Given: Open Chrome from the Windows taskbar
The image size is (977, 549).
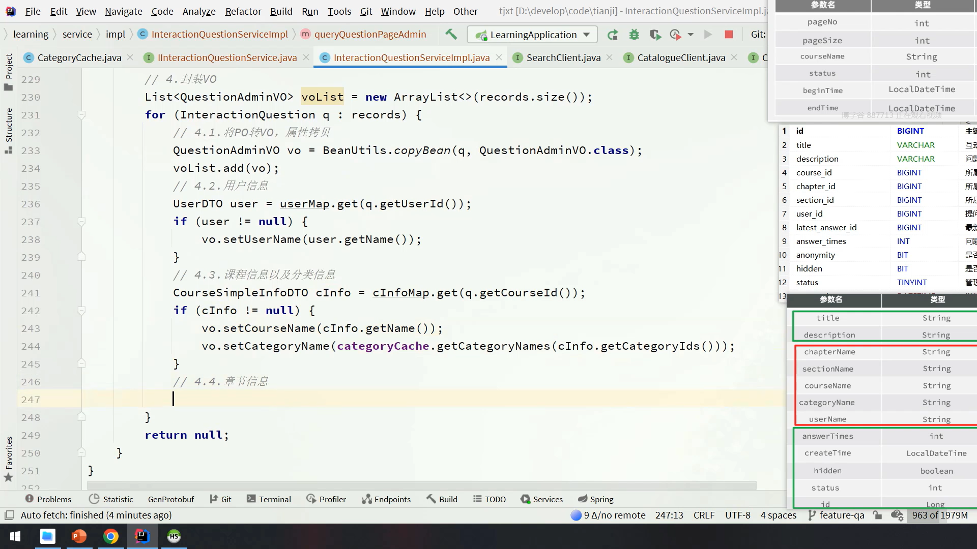Looking at the screenshot, I should [x=110, y=536].
